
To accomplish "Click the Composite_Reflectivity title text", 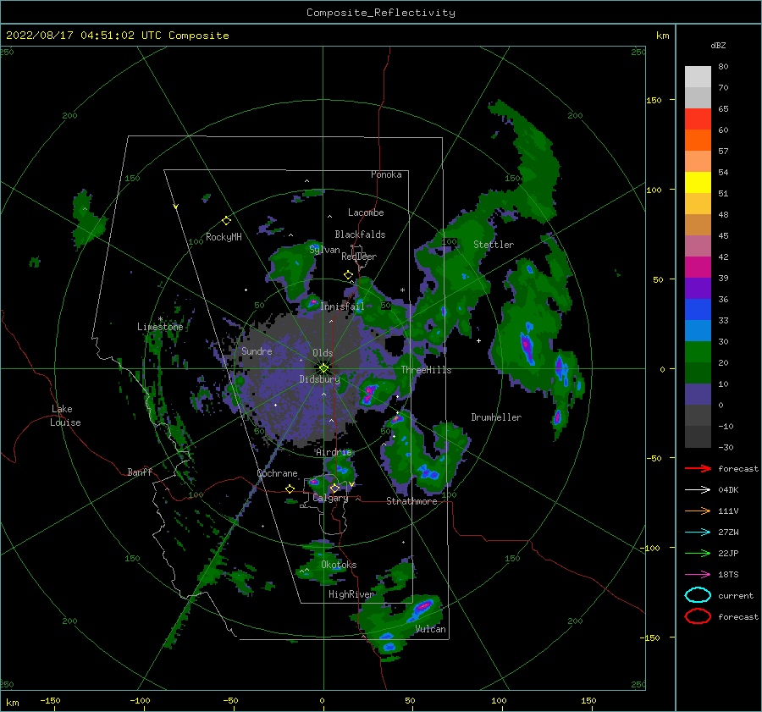I will [380, 13].
